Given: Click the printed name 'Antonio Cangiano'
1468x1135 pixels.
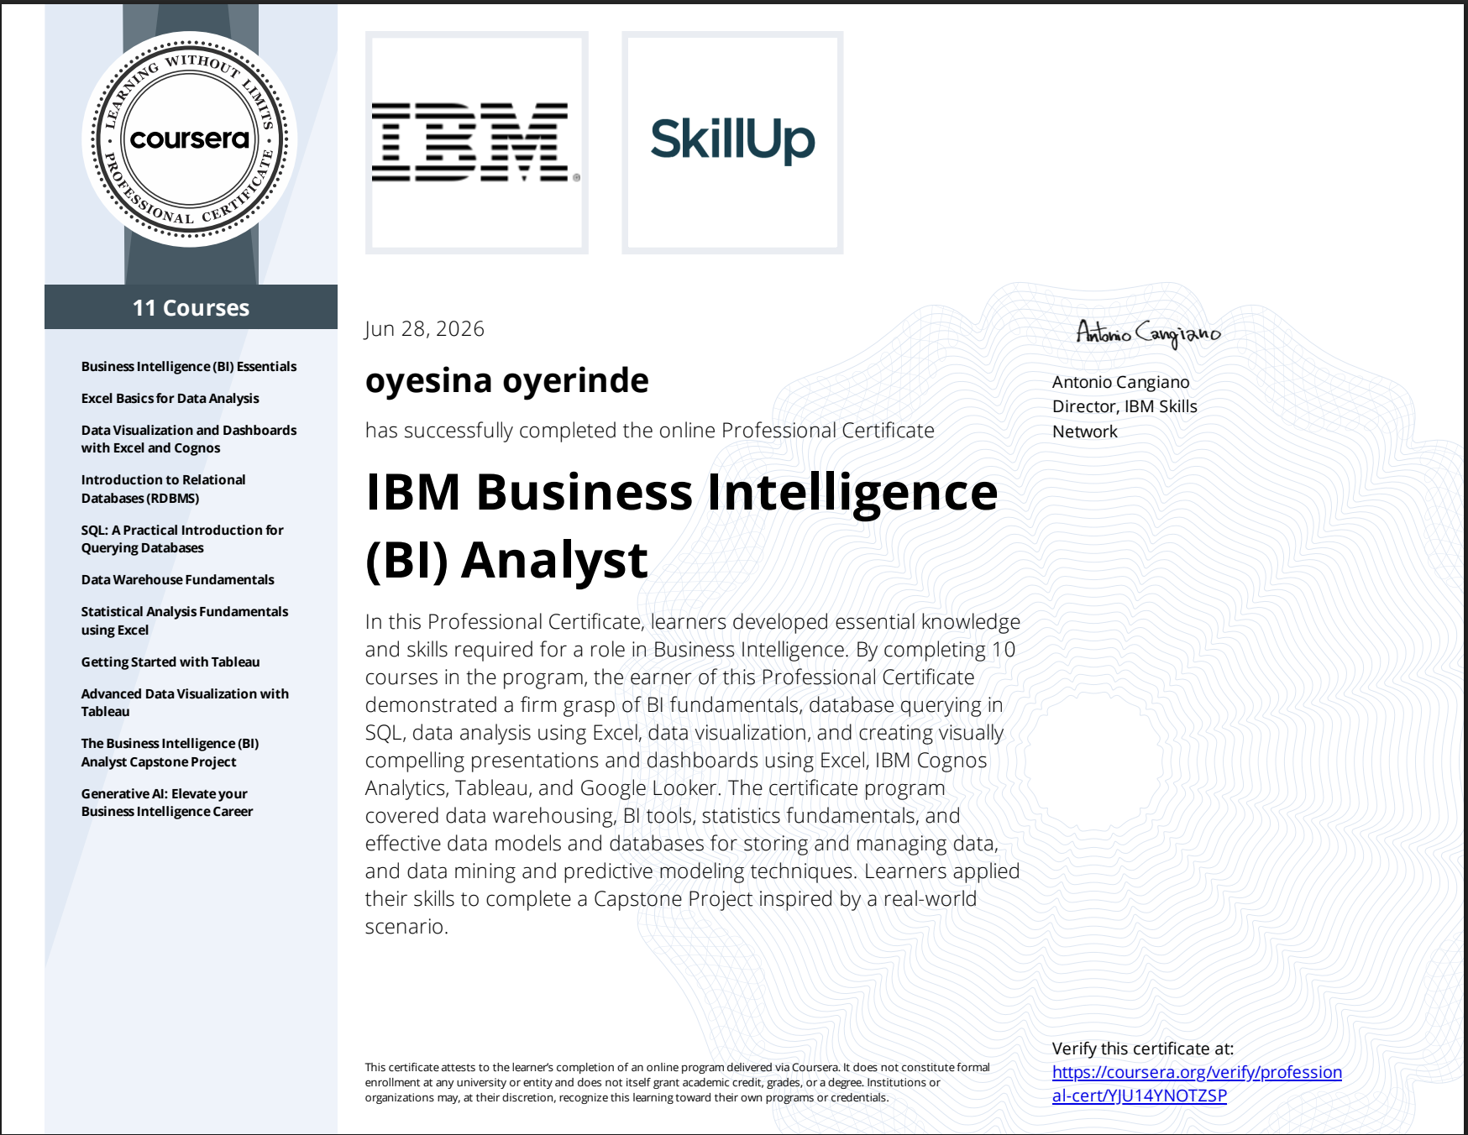Looking at the screenshot, I should tap(1120, 382).
